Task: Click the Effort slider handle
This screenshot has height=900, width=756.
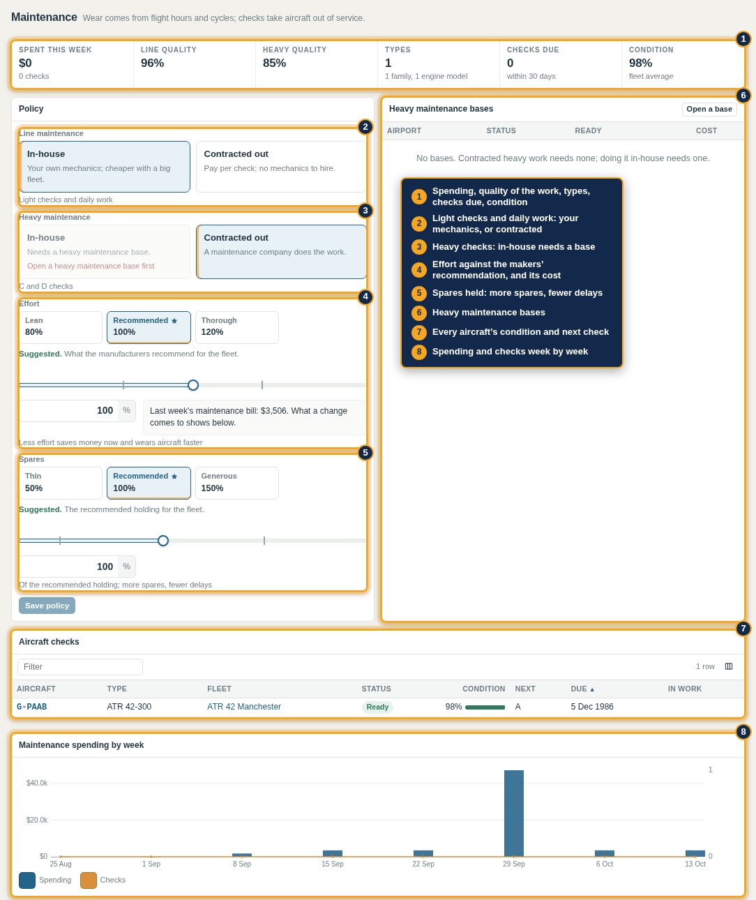Action: click(193, 385)
